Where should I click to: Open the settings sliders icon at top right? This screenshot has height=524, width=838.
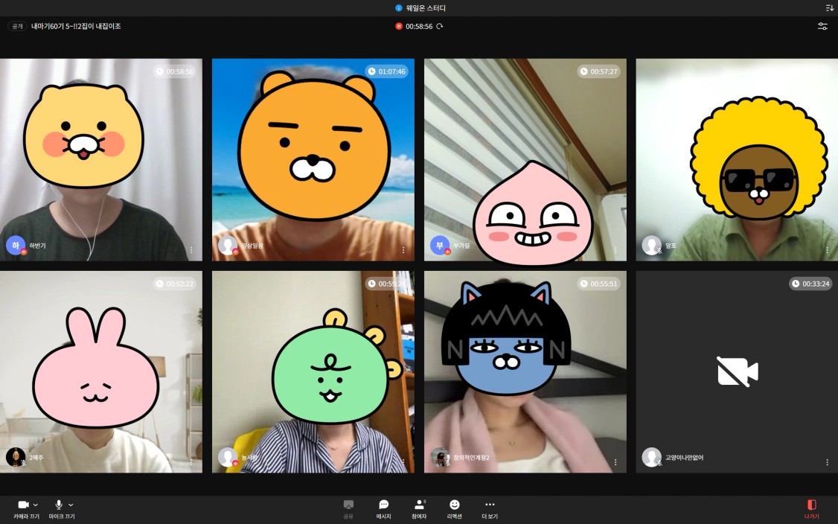point(822,26)
